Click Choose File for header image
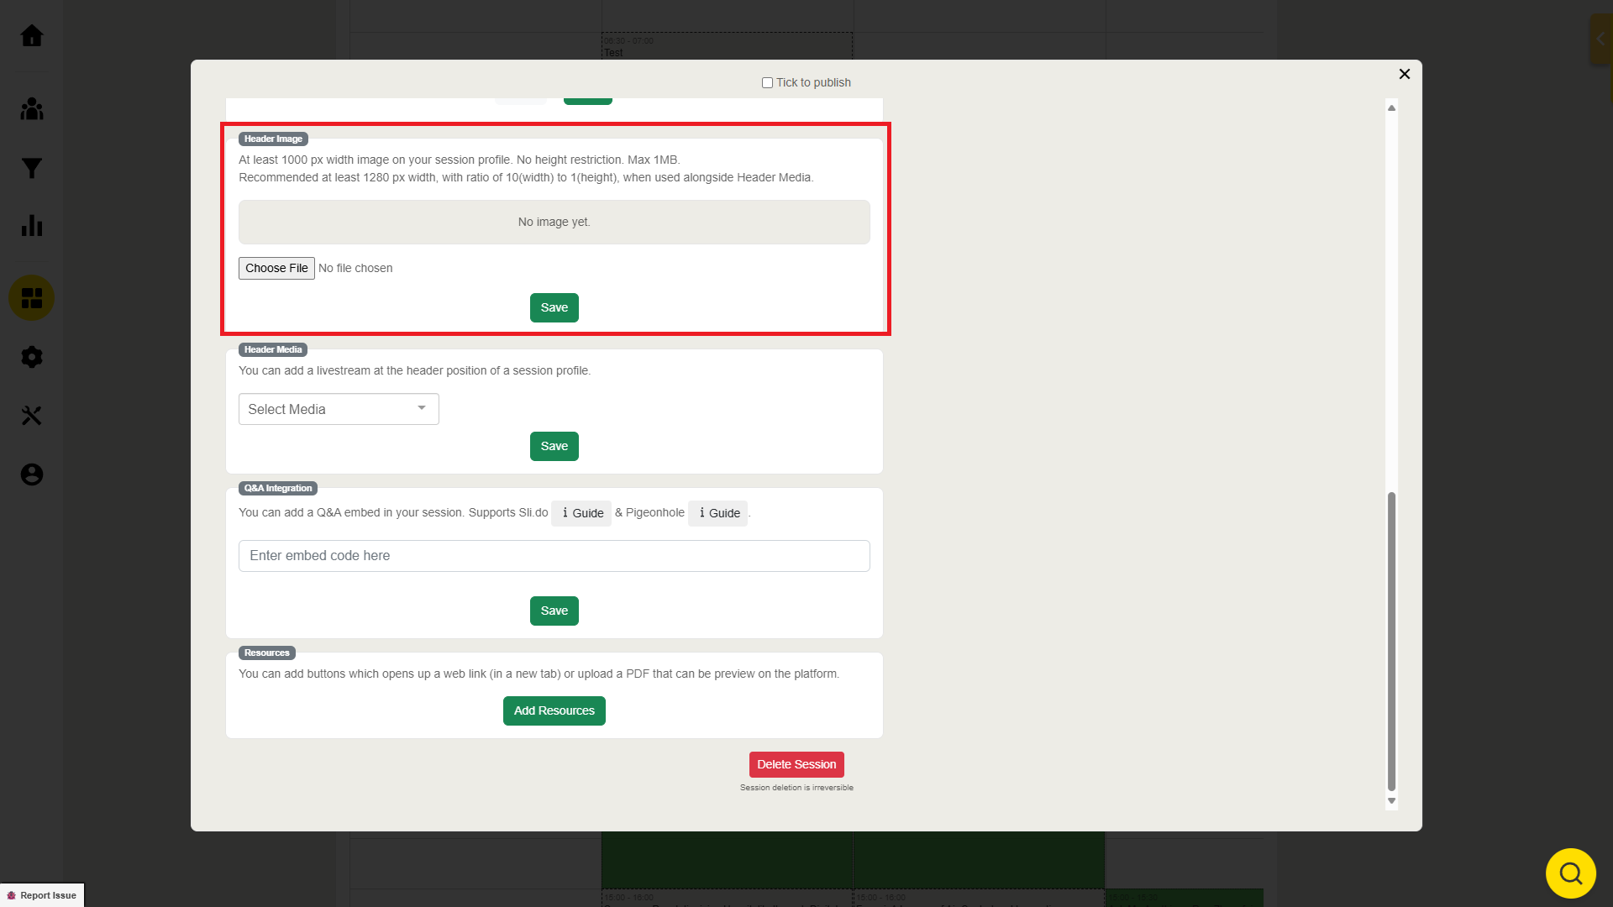 point(276,268)
